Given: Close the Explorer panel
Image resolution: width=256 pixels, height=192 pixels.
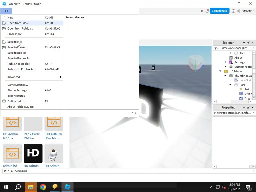Looking at the screenshot, I should point(252,43).
